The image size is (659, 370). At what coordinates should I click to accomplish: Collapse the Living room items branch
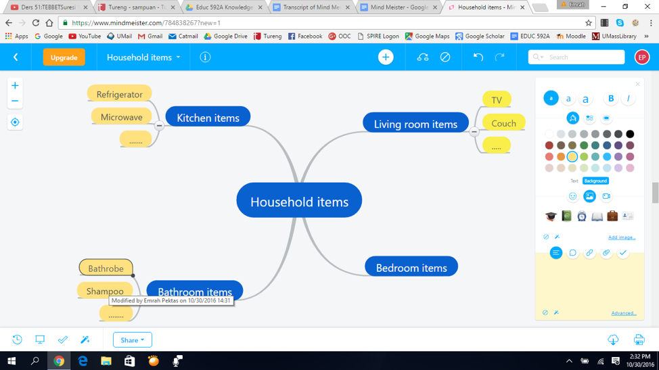(x=474, y=132)
